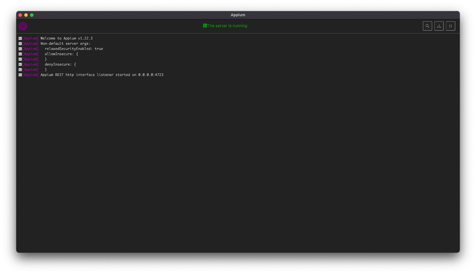The image size is (476, 274).
Task: Toggle log autoscroll with the pause control
Action: pyautogui.click(x=450, y=26)
